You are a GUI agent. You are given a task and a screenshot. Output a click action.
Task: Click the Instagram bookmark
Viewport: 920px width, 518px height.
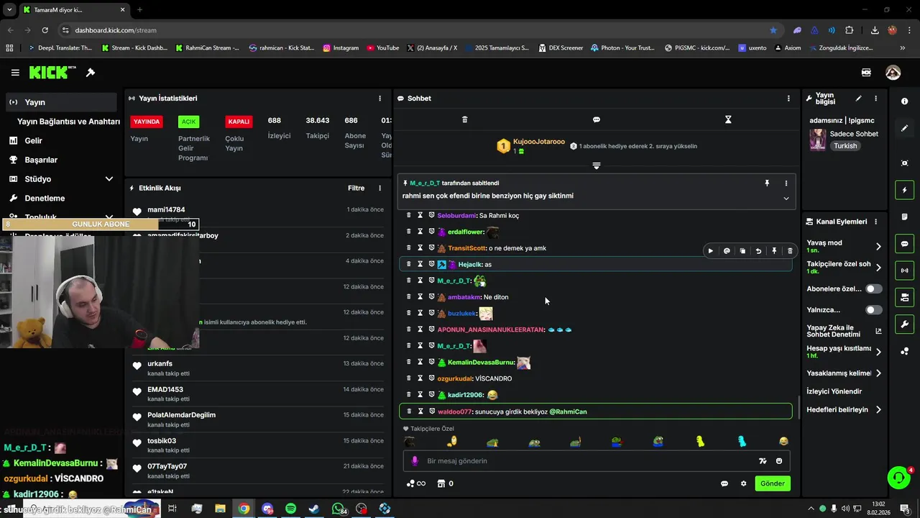[341, 48]
